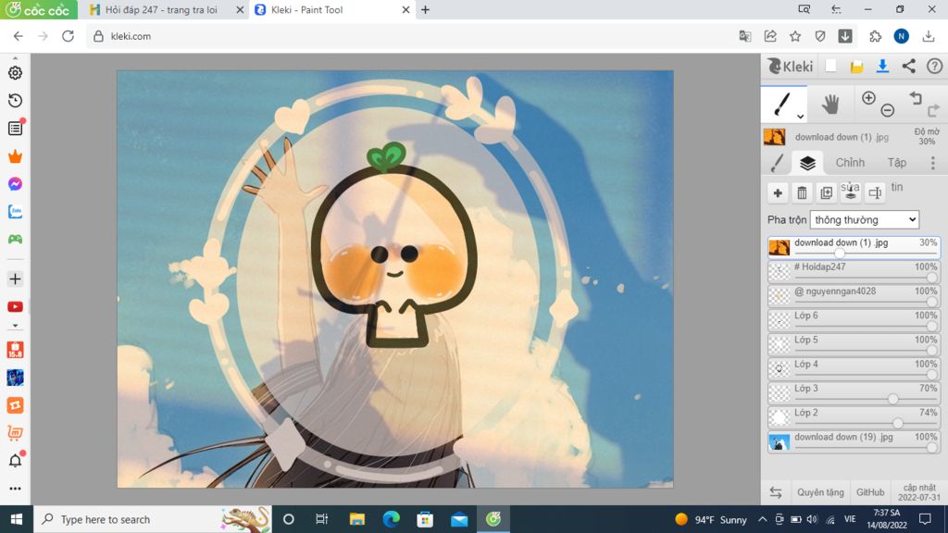Screen dimensions: 948x533
Task: Adjust opacity slider of download down (1) .jpg
Action: 839,254
